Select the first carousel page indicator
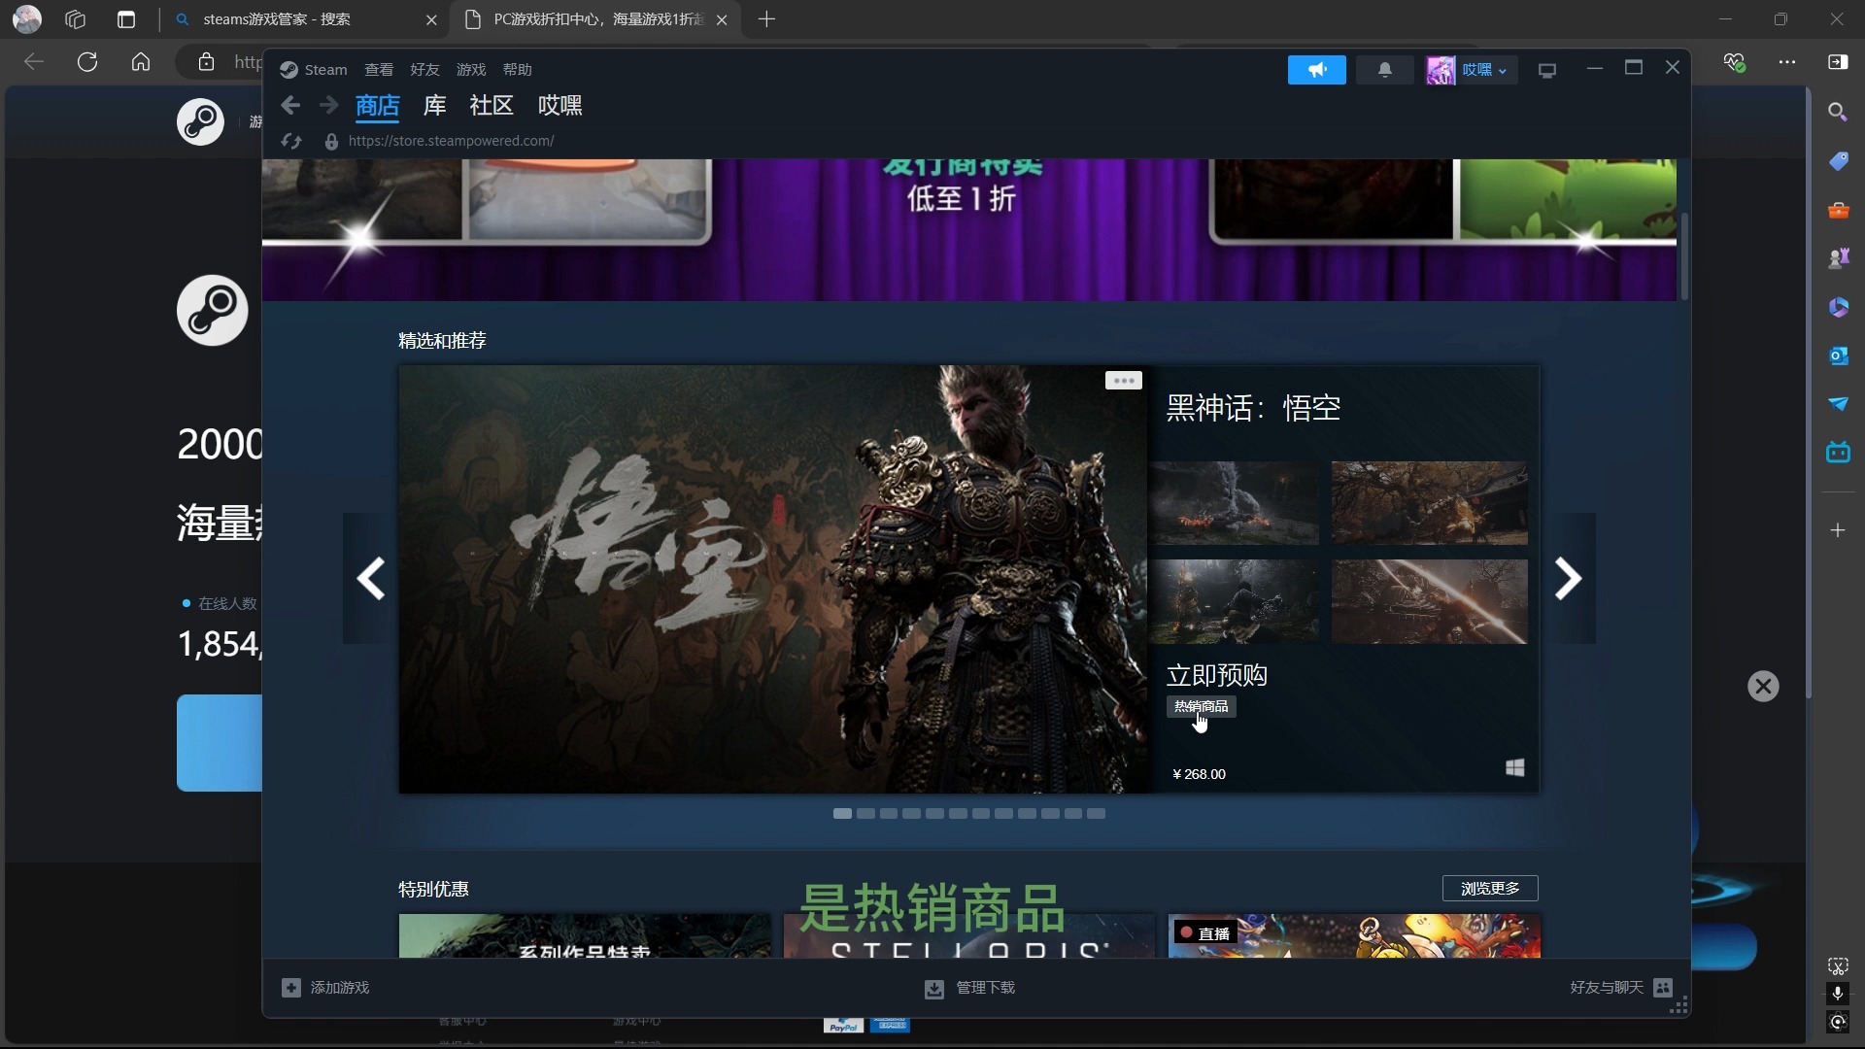This screenshot has width=1865, height=1049. [x=842, y=814]
